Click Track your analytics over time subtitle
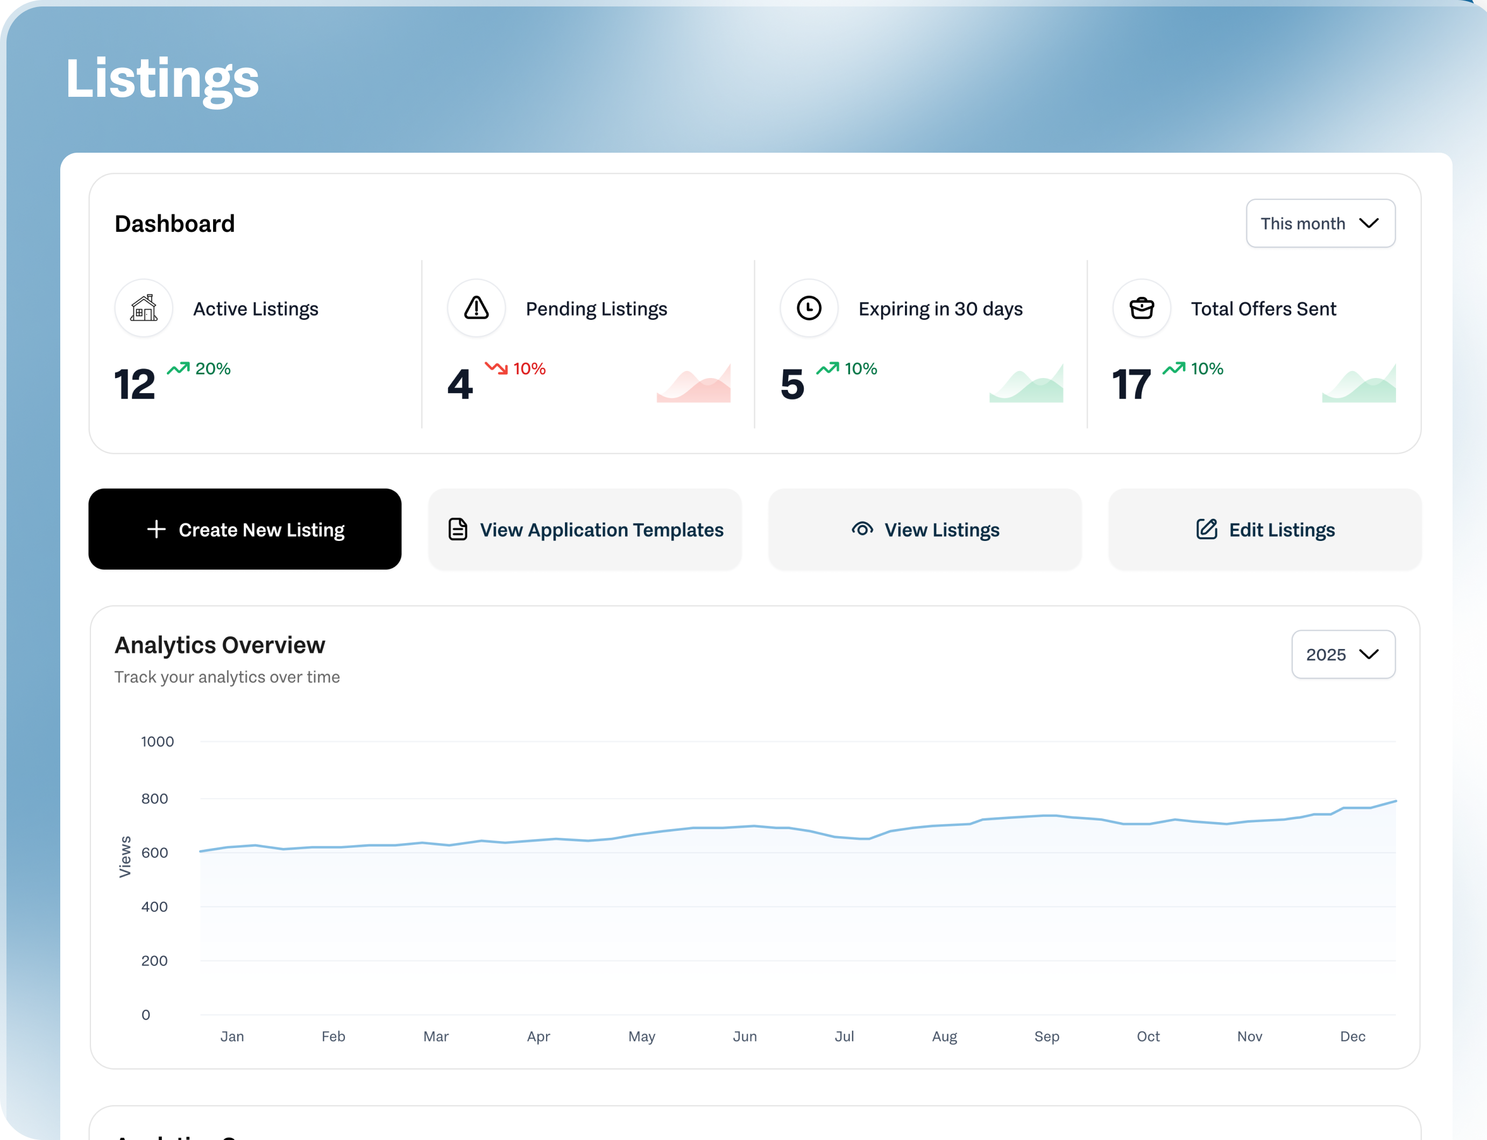1487x1140 pixels. (x=228, y=677)
